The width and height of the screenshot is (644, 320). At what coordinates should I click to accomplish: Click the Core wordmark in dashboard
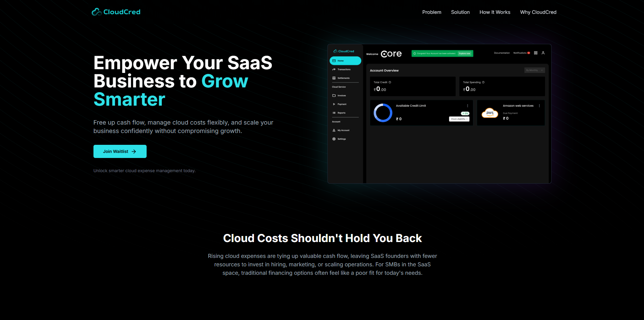tap(391, 54)
